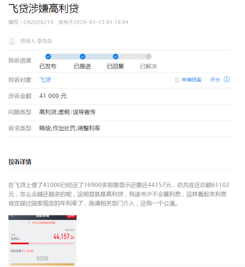The height and width of the screenshot is (267, 245).
Task: Click the 已回复 stage label
Action: pyautogui.click(x=116, y=67)
